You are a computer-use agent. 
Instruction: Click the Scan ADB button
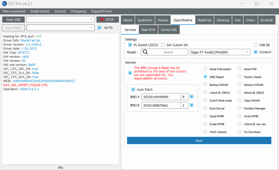point(13,20)
